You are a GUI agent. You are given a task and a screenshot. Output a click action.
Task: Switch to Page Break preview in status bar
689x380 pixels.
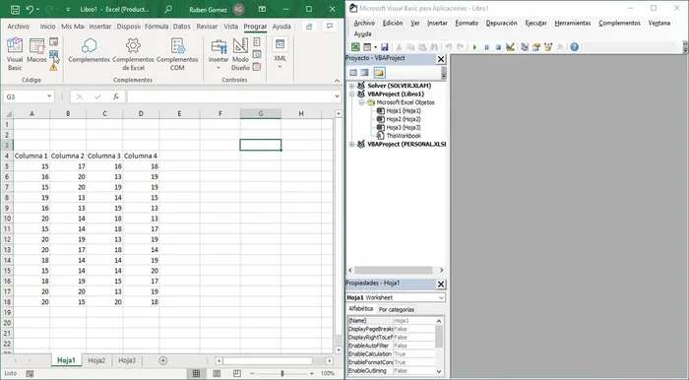coord(237,373)
